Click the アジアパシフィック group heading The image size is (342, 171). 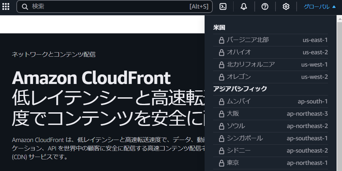(x=240, y=89)
